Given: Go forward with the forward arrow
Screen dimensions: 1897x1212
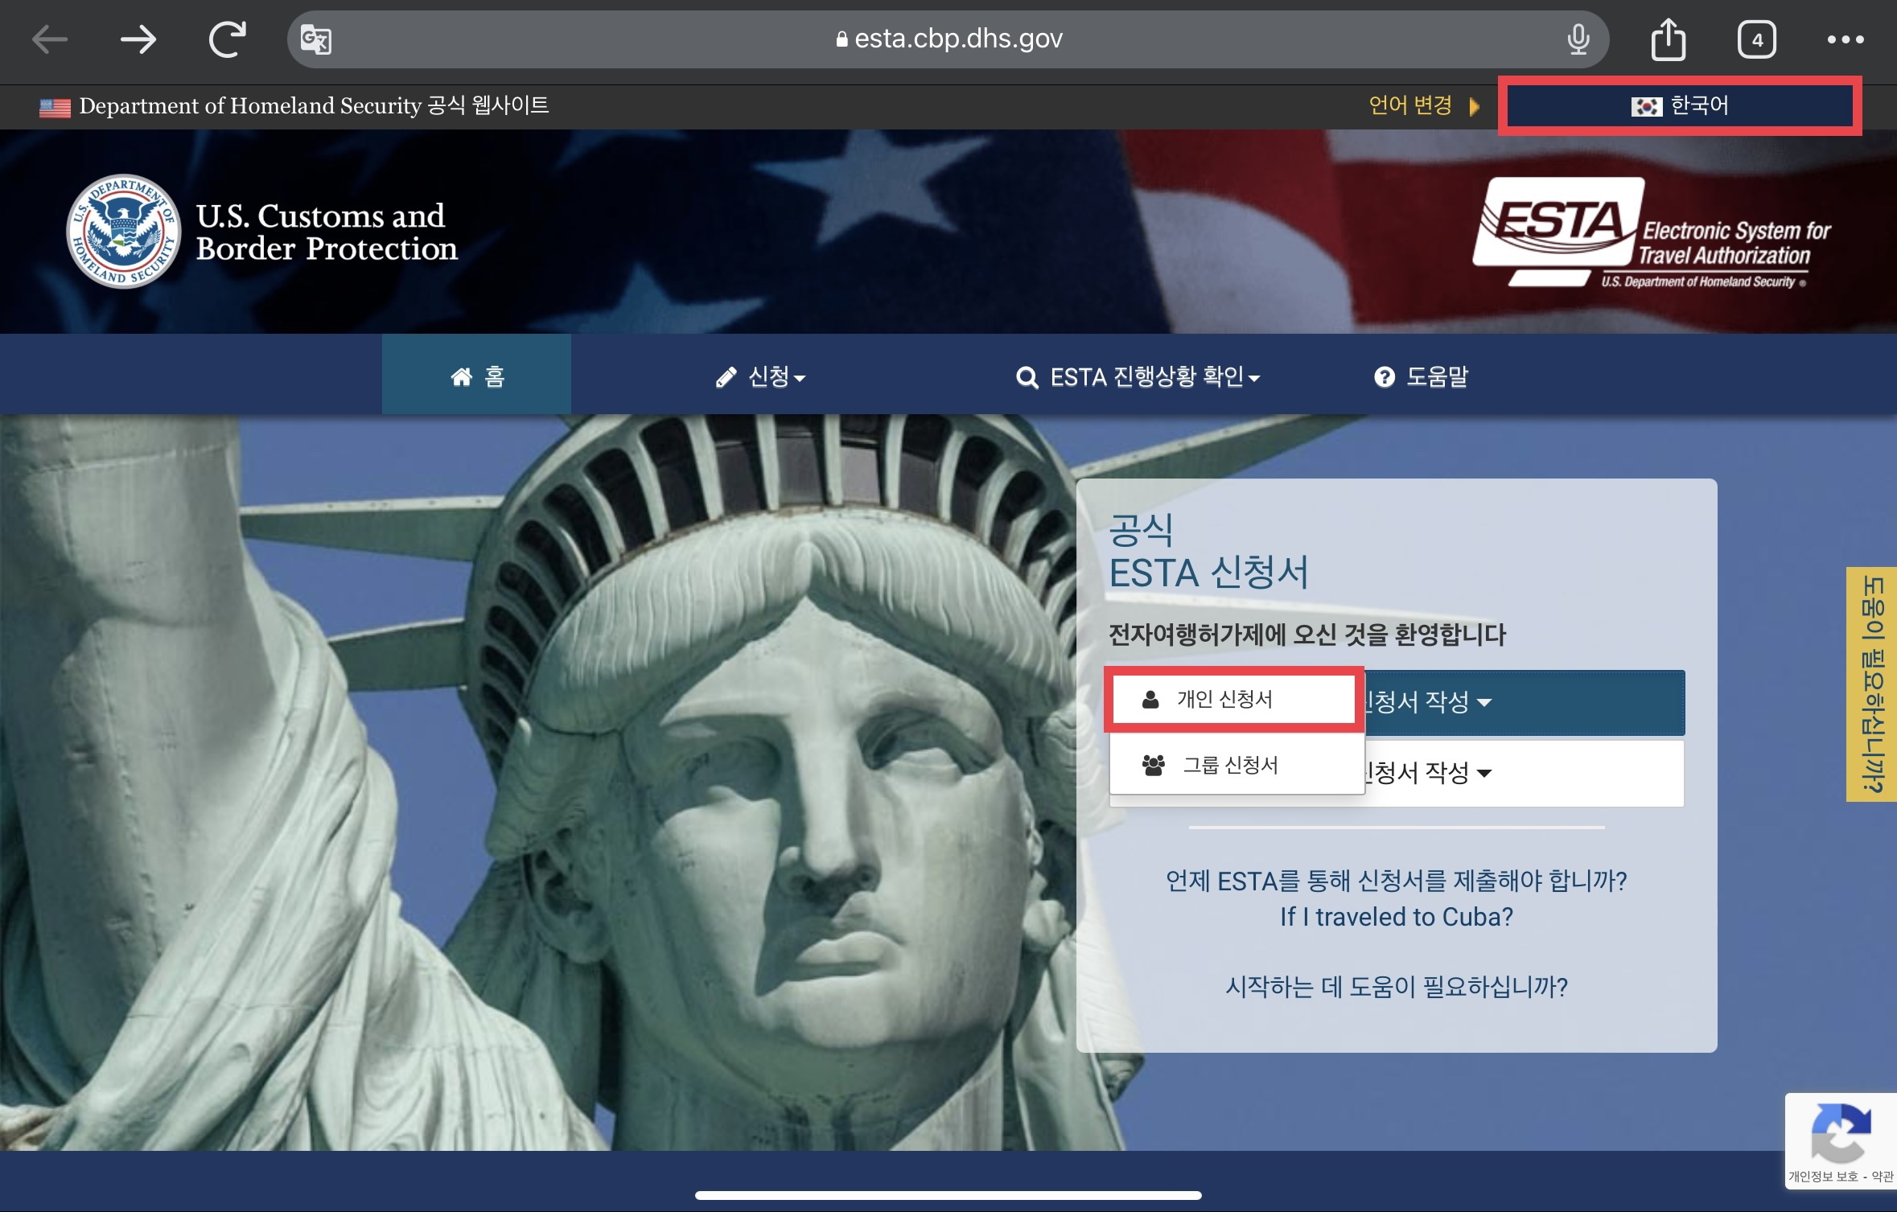Looking at the screenshot, I should click(x=138, y=39).
